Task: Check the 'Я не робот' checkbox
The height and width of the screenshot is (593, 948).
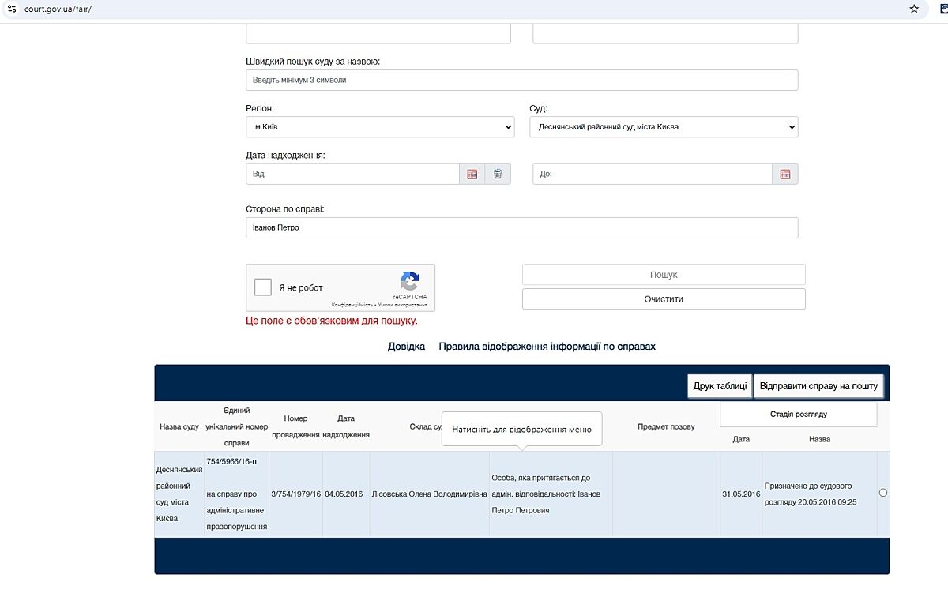Action: click(264, 287)
